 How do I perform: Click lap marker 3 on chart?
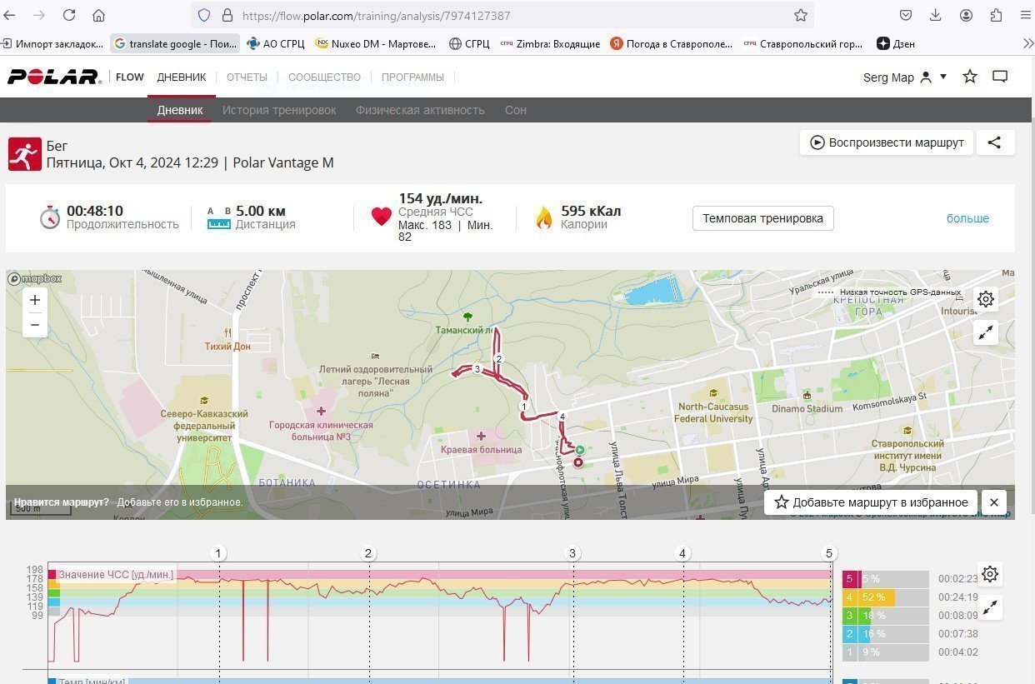tap(572, 553)
